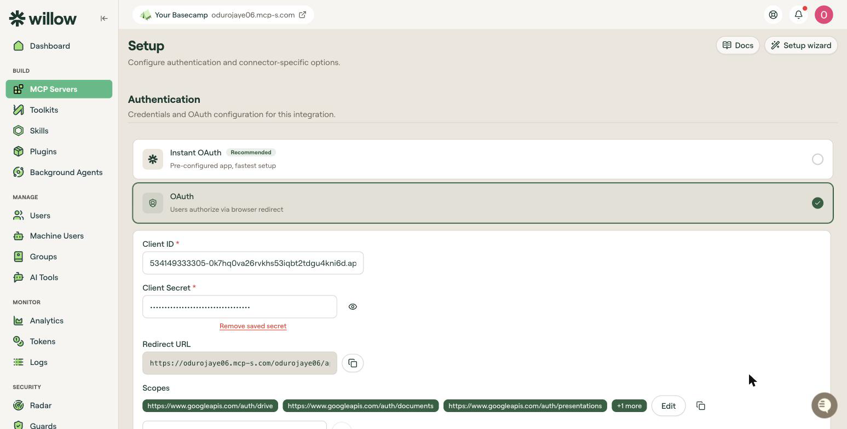847x429 pixels.
Task: Click the Toolkits icon in sidebar
Action: tap(19, 110)
